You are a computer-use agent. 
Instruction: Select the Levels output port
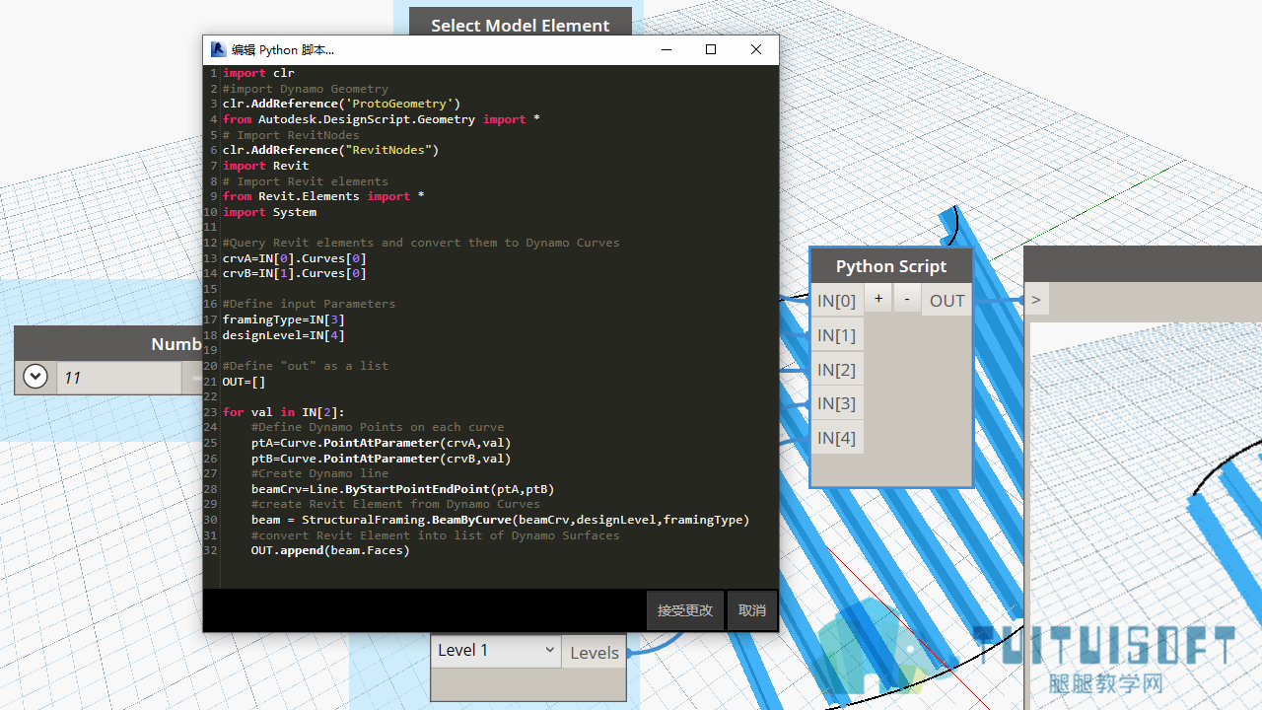[x=595, y=652]
